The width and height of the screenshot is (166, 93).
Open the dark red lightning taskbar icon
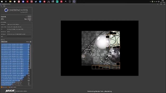coord(27,2)
